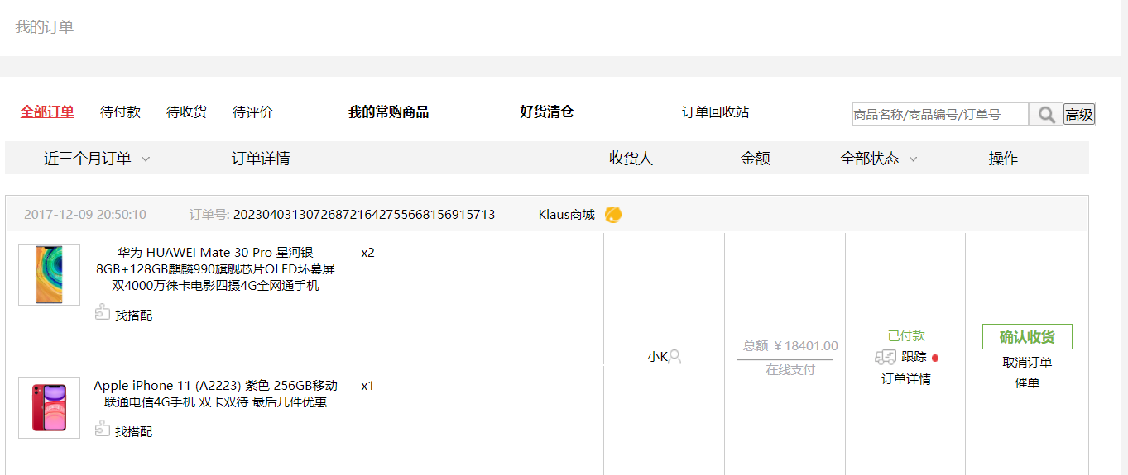Open the Huawei Mate 30 Pro thumbnail
Image resolution: width=1128 pixels, height=475 pixels.
[x=49, y=274]
